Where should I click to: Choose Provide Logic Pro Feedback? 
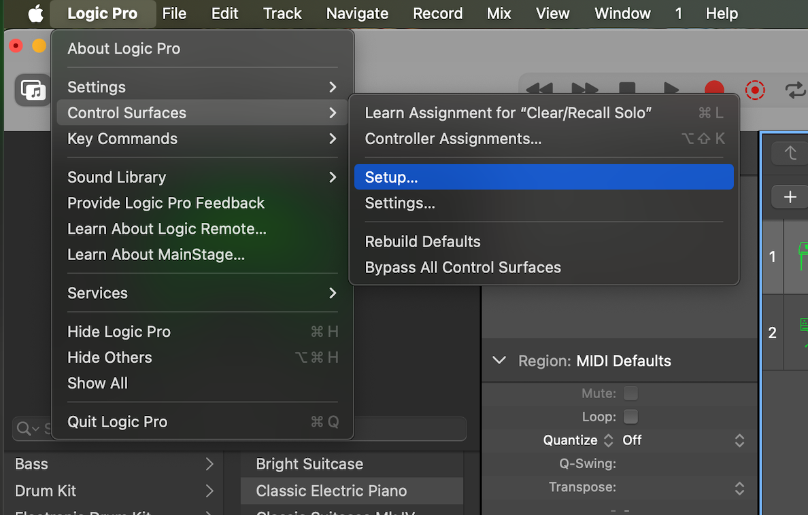(203, 203)
